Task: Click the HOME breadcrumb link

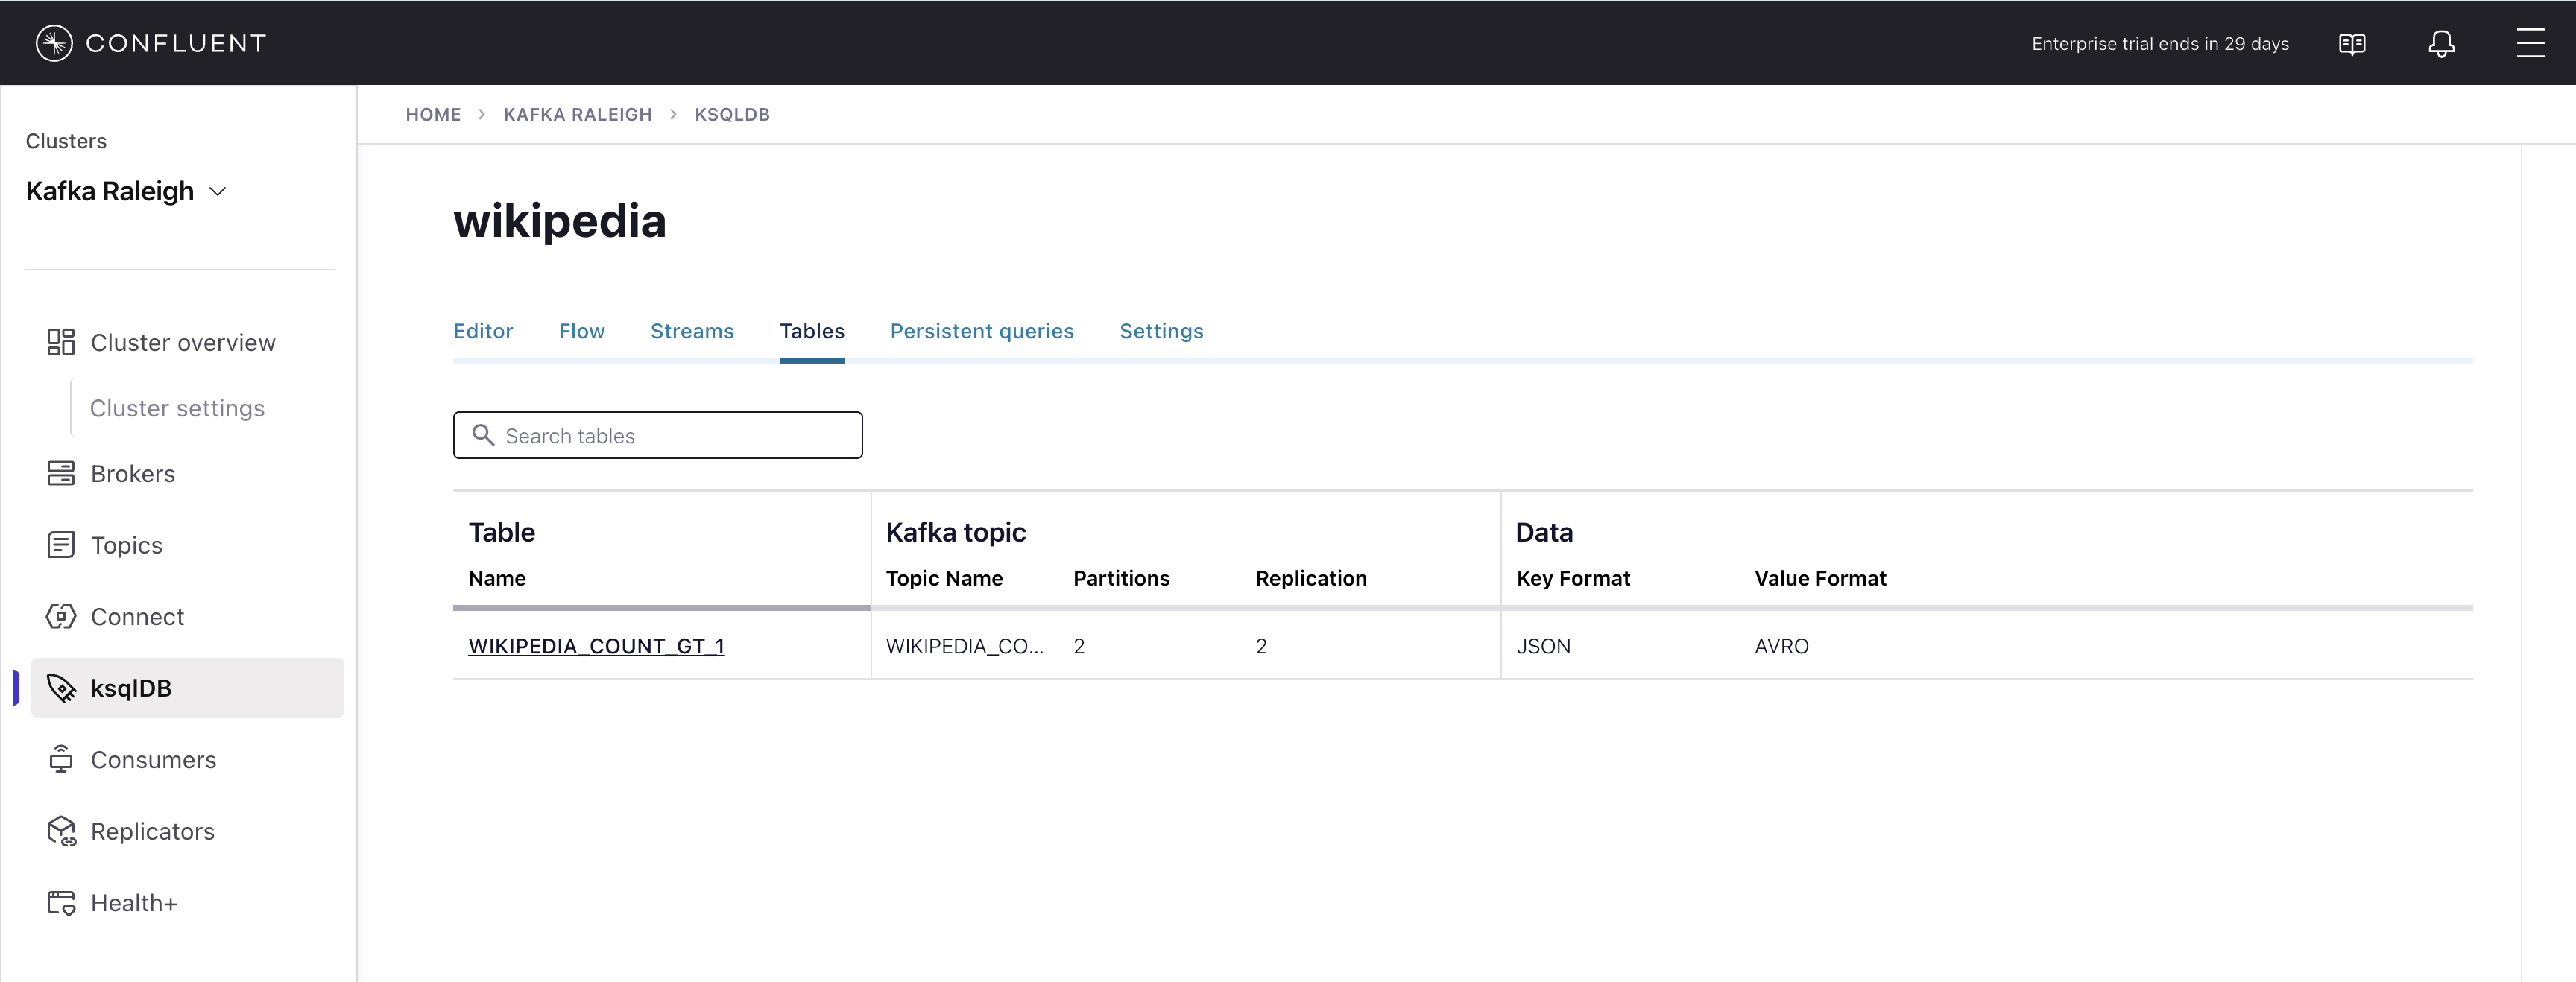Action: (x=433, y=114)
